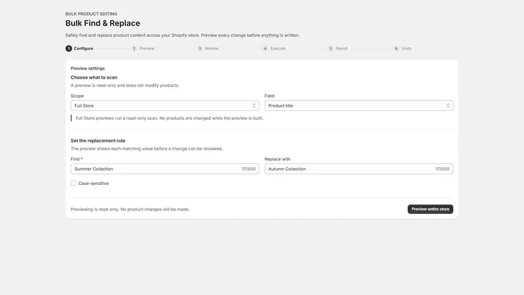Click the Preview settings label
The width and height of the screenshot is (524, 295).
(88, 68)
